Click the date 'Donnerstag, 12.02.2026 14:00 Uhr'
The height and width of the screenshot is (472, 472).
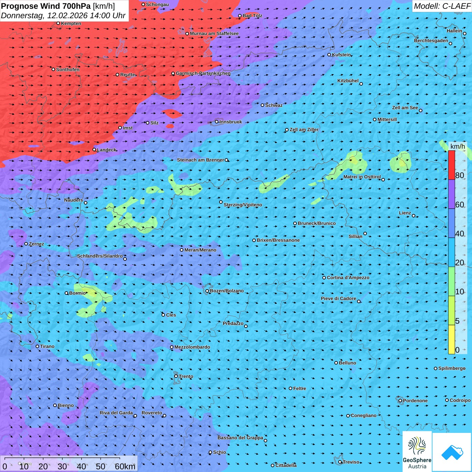pyautogui.click(x=63, y=16)
